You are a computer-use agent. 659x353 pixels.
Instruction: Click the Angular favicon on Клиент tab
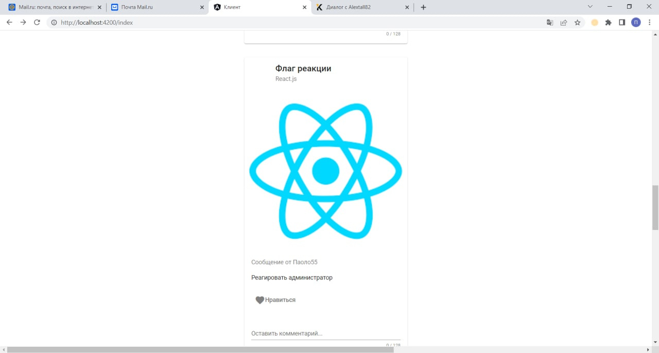click(x=217, y=7)
